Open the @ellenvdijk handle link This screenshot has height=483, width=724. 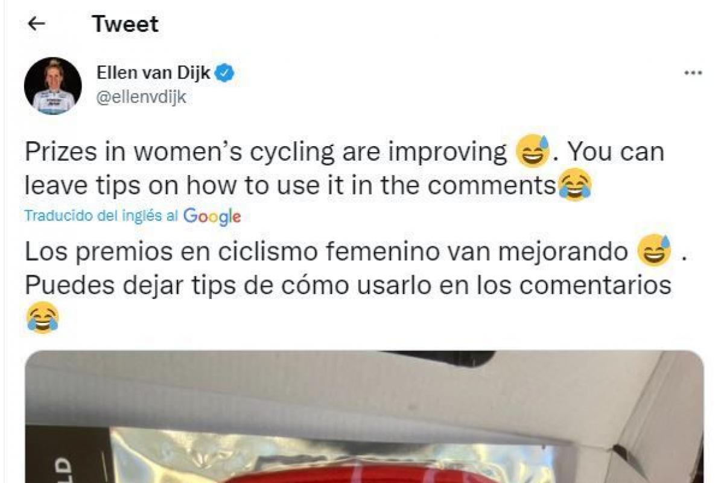click(x=141, y=98)
